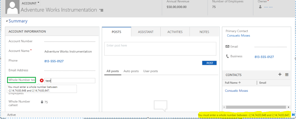Open the ACCOUNT form selector dropdown

[x=31, y=3]
